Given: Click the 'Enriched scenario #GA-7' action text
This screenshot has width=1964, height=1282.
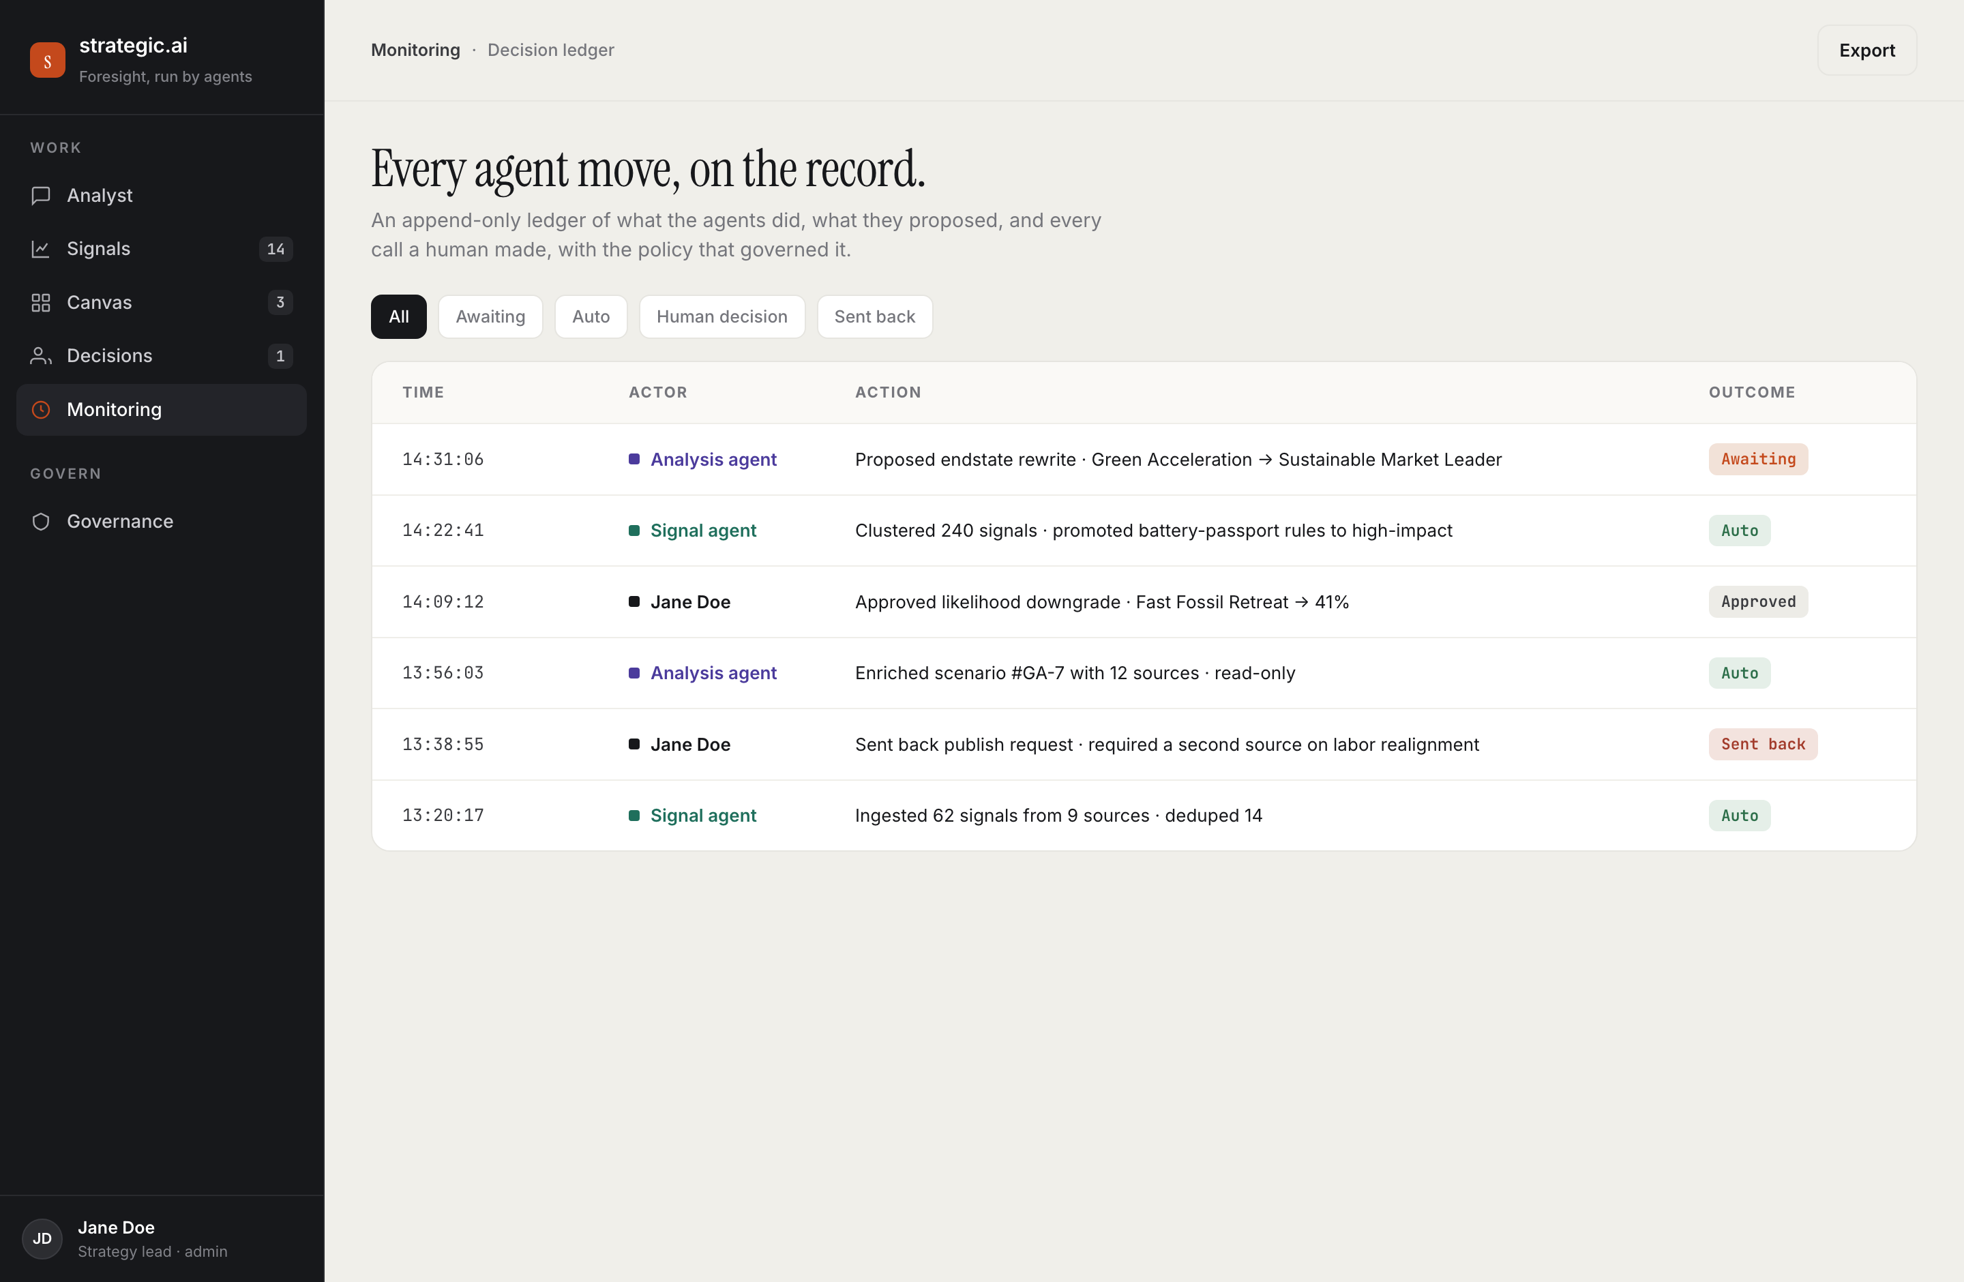Looking at the screenshot, I should (1075, 673).
